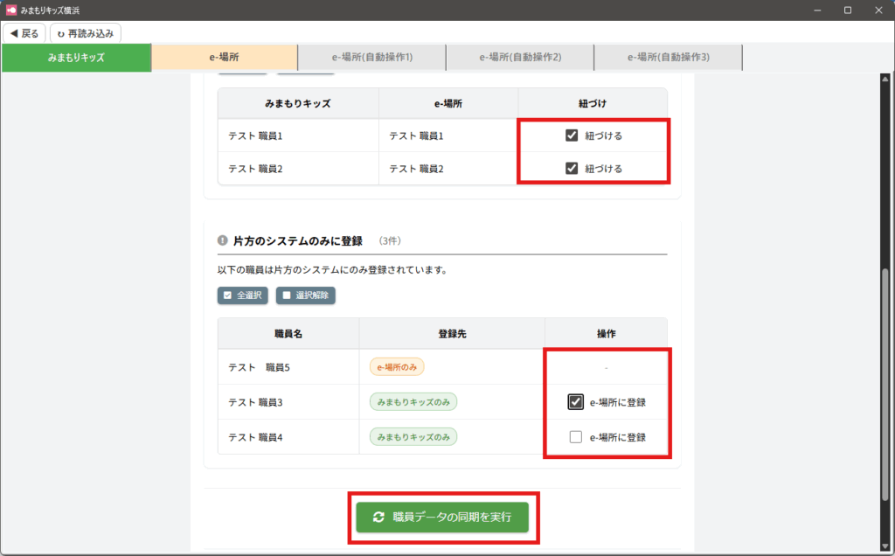Open the e-場所 tab
Viewport: 895px width, 556px height.
point(225,58)
